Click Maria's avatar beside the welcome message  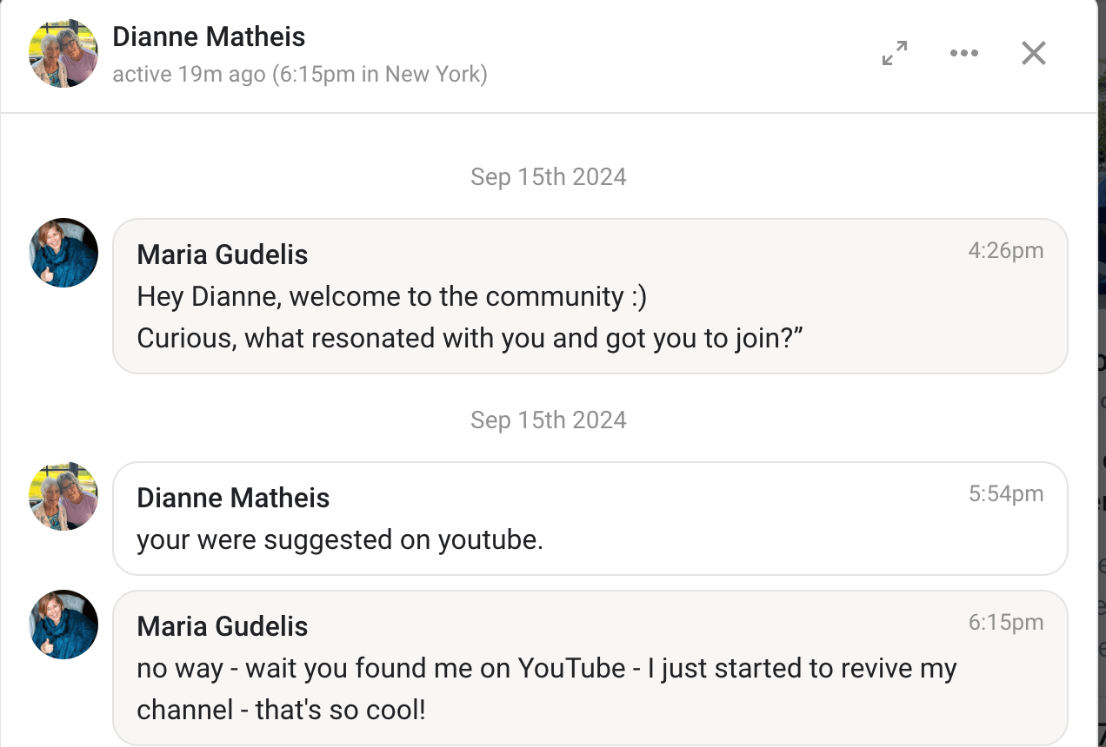[x=63, y=253]
